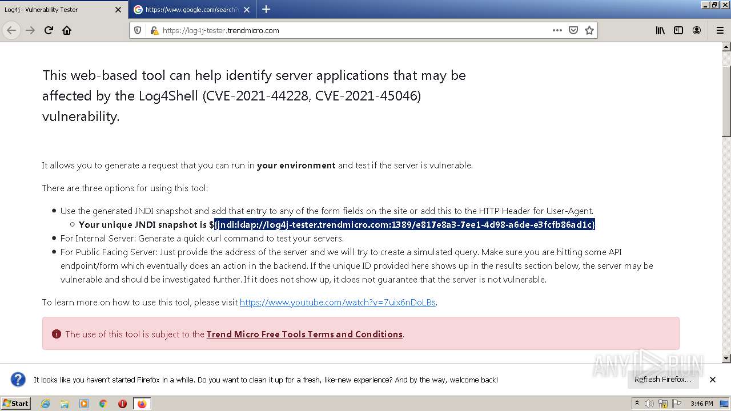Image resolution: width=731 pixels, height=411 pixels.
Task: Click the 'For Public Facing Server' bullet text
Action: click(357, 265)
